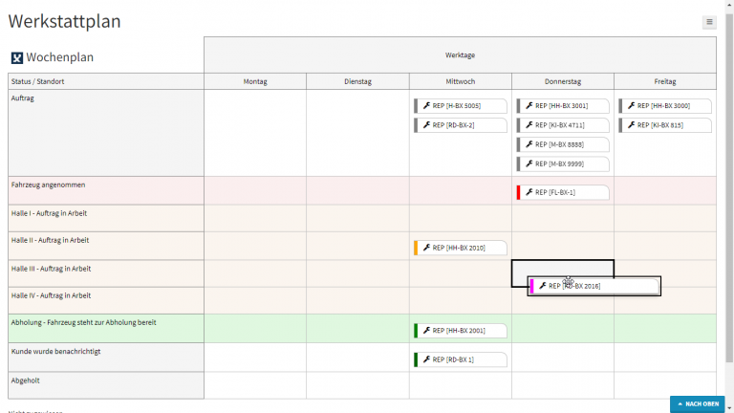Select the Abgeholt row label
The width and height of the screenshot is (734, 413).
[25, 380]
